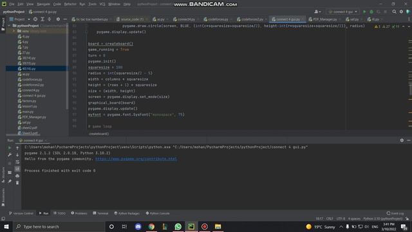
Task: Hide the Run tool window
Action: [409, 140]
